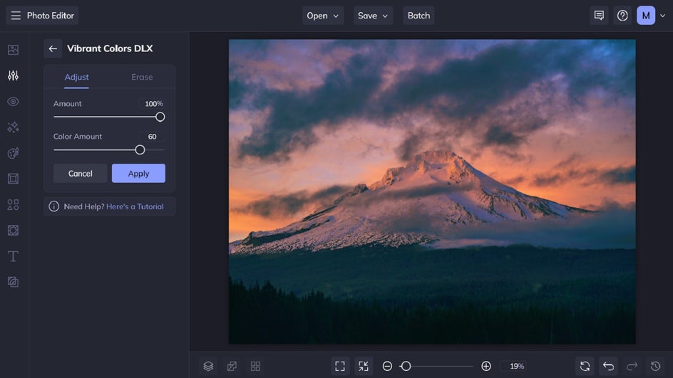Click the reset rotate arrows icon

point(585,366)
